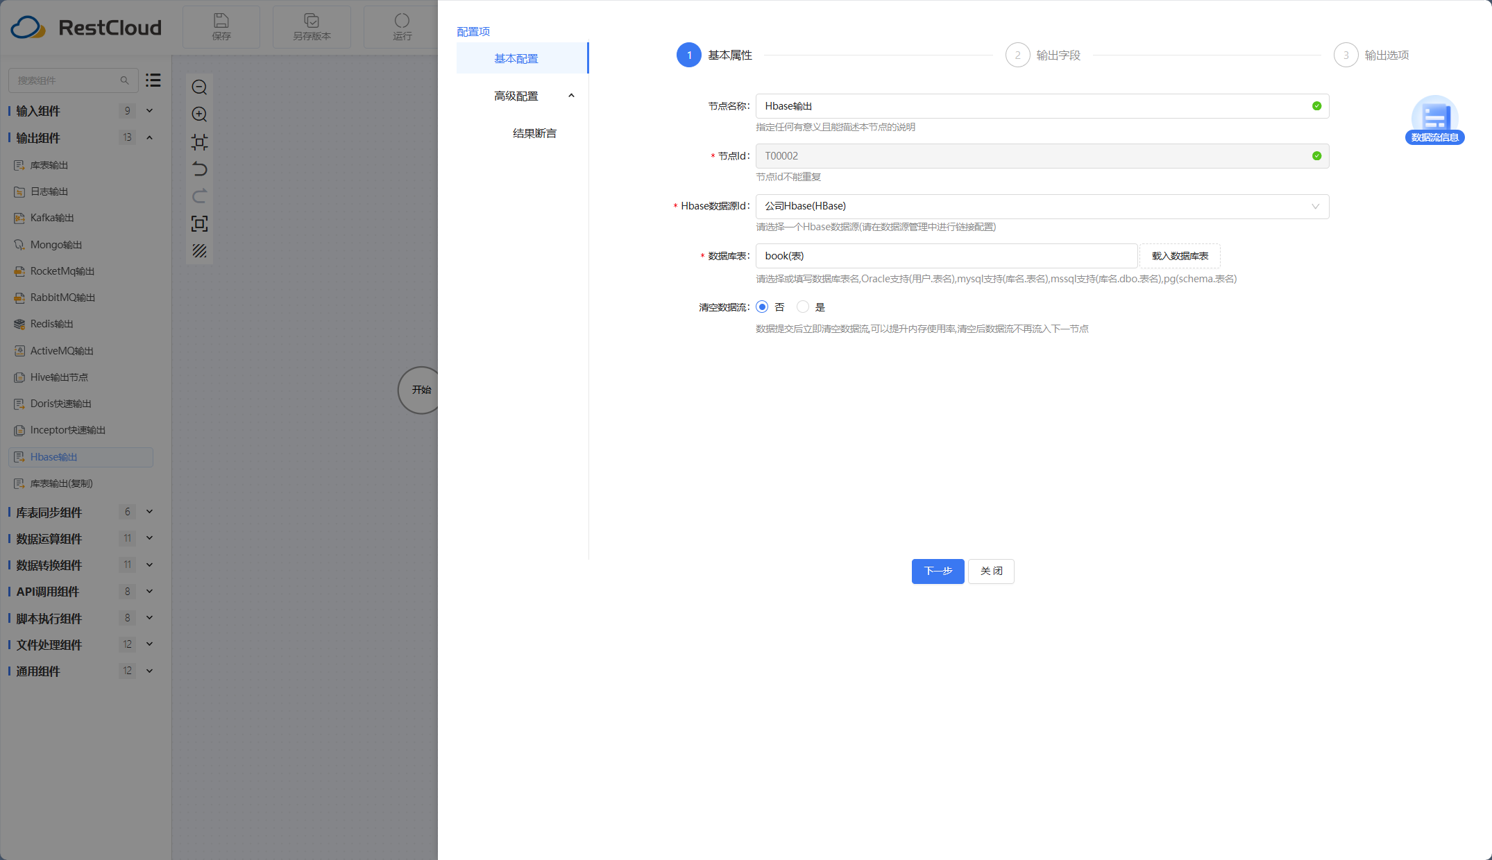Expand the 脚本执行组件 group
The width and height of the screenshot is (1492, 860).
coord(149,618)
